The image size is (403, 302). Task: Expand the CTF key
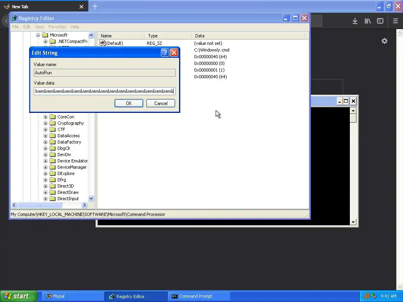[46, 129]
